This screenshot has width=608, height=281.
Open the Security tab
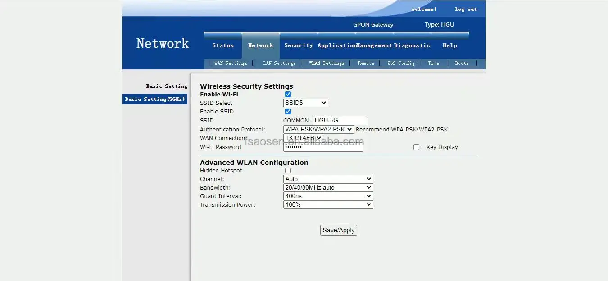click(298, 45)
